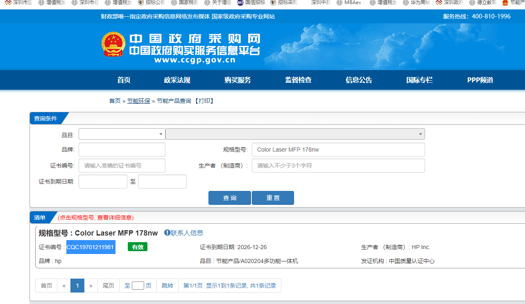525x304 pixels.
Task: Open the 国信招标 bookmark icon
Action: pyautogui.click(x=240, y=2)
